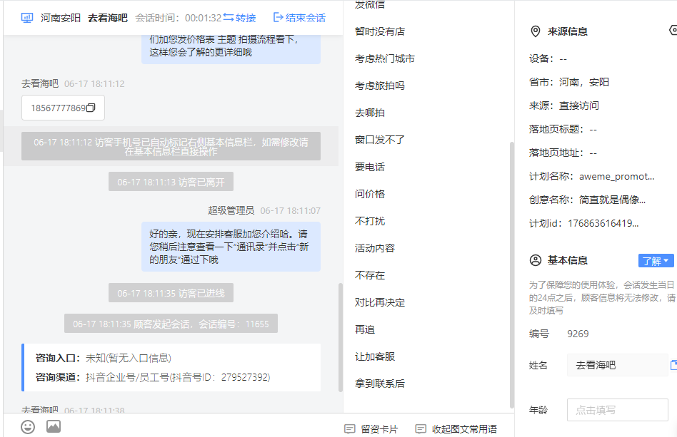Open the image upload icon
Image resolution: width=677 pixels, height=437 pixels.
pyautogui.click(x=54, y=426)
